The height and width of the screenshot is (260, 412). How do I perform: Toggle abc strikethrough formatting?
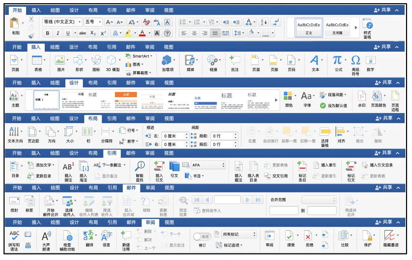[x=83, y=33]
